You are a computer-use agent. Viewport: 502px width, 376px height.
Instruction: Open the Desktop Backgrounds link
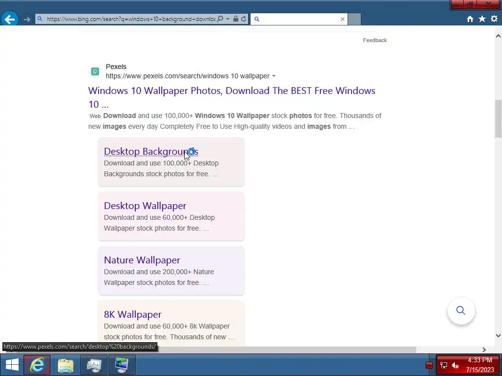tap(151, 151)
